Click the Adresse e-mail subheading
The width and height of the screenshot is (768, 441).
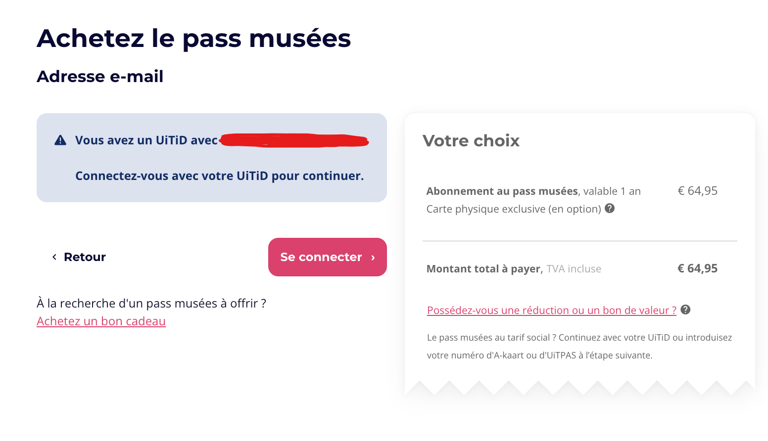pyautogui.click(x=100, y=77)
